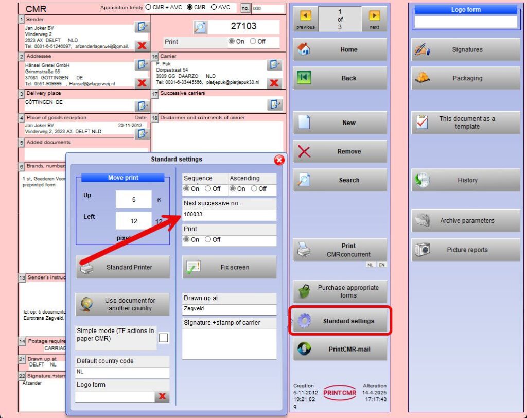Image resolution: width=527 pixels, height=418 pixels.
Task: Set Ascending to Off
Action: tap(254, 189)
